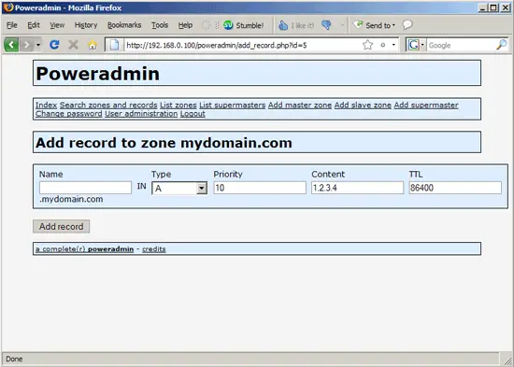This screenshot has height=367, width=514.
Task: Open the Bookmarks menu
Action: (x=124, y=25)
